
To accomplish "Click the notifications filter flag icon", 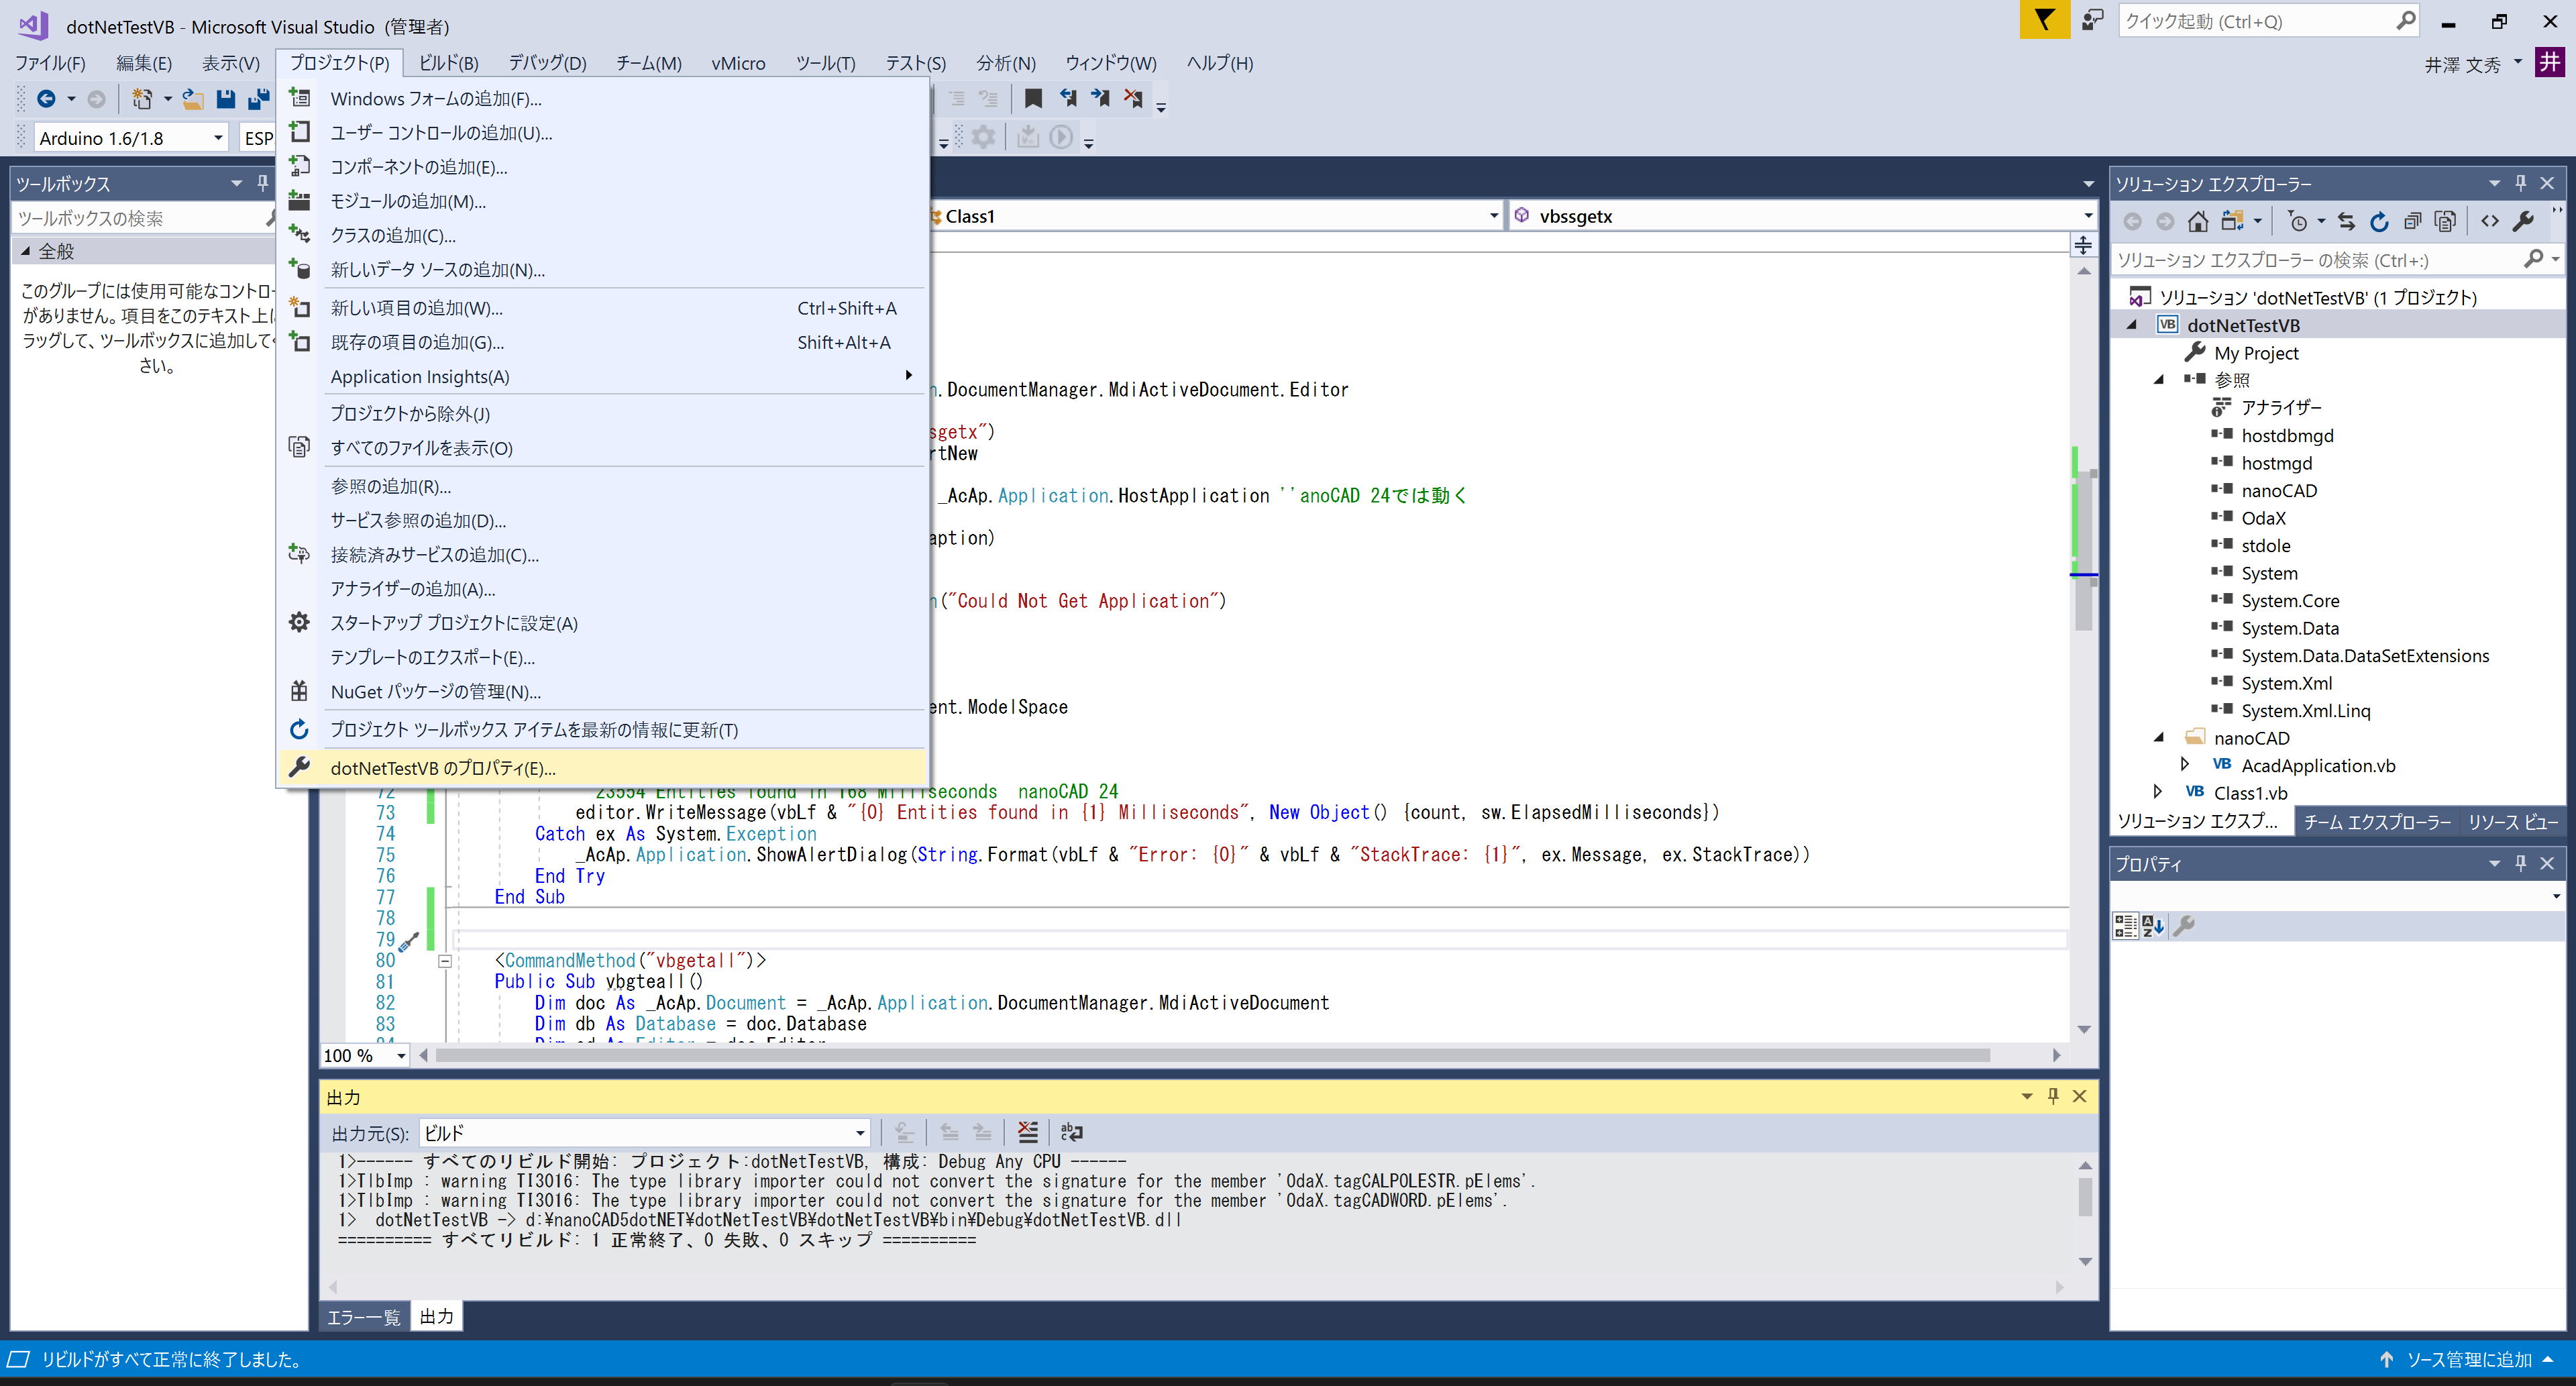I will tap(2044, 20).
